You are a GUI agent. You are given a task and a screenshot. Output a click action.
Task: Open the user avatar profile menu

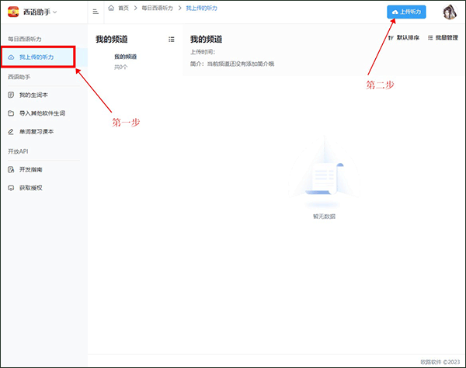450,12
